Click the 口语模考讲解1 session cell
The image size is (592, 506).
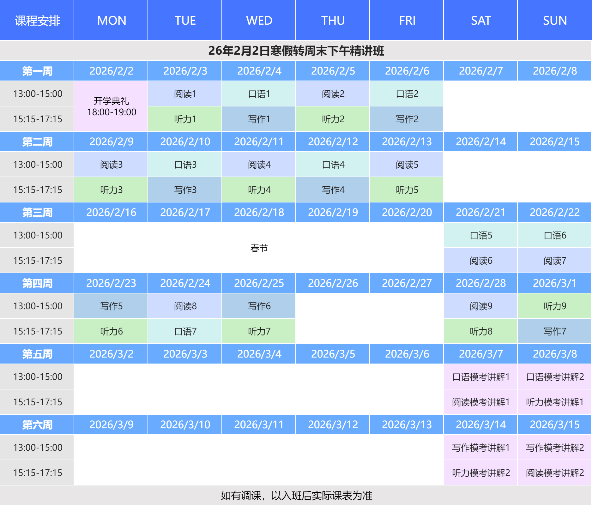pyautogui.click(x=481, y=377)
